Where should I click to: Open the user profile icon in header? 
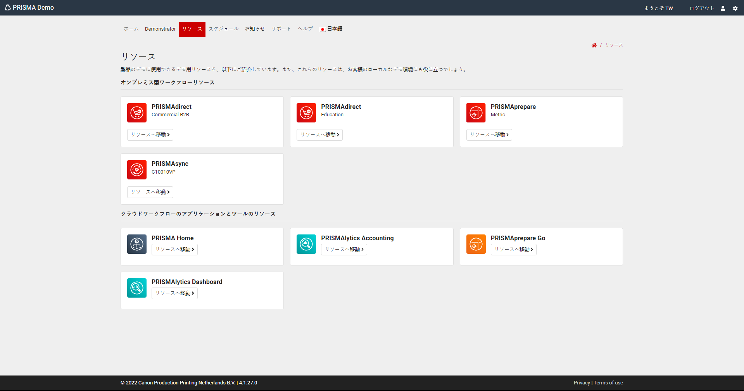723,8
